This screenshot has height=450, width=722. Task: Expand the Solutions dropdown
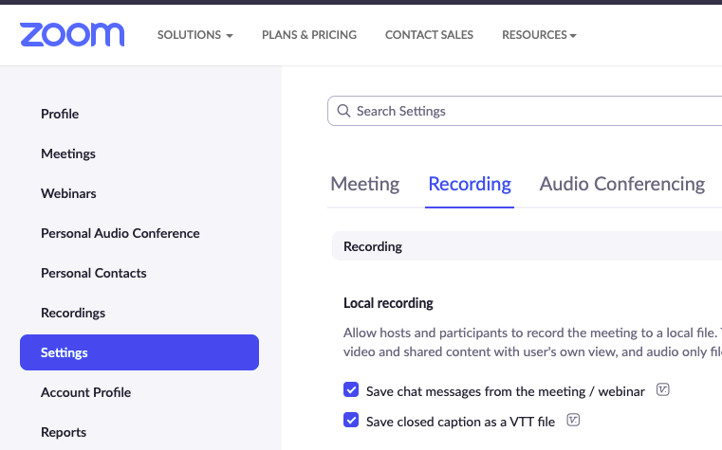194,35
